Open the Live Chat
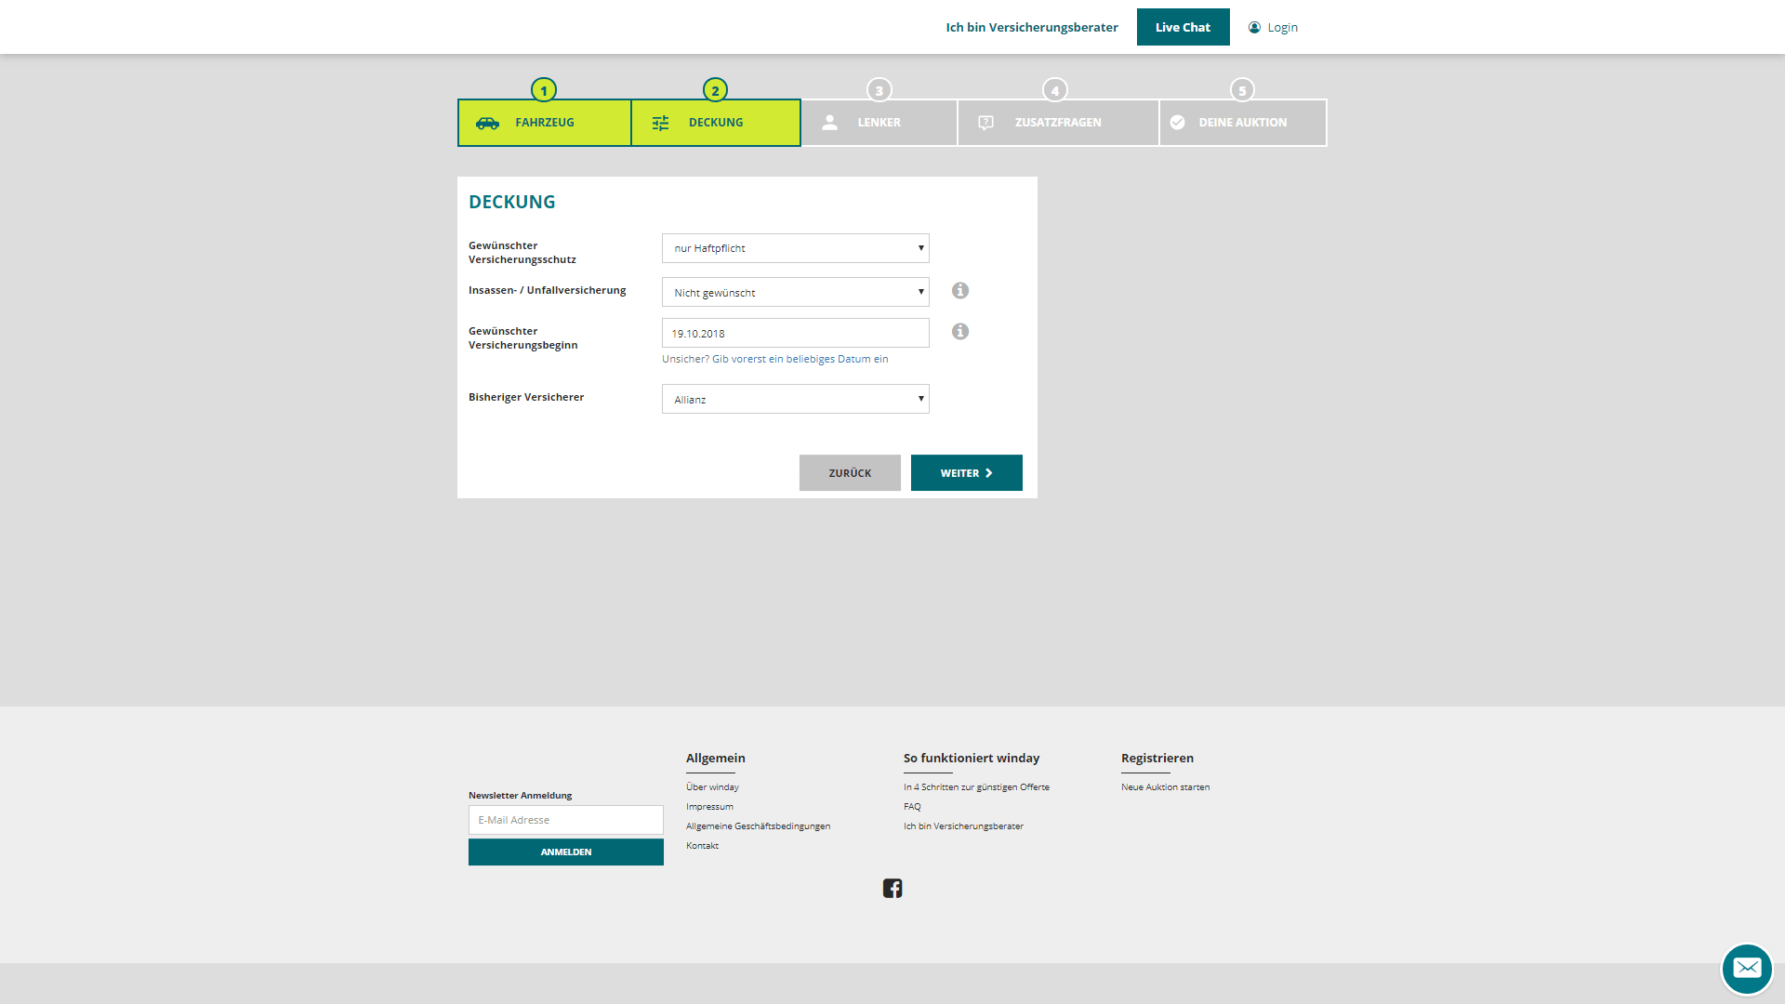The height and width of the screenshot is (1004, 1785). coord(1183,27)
